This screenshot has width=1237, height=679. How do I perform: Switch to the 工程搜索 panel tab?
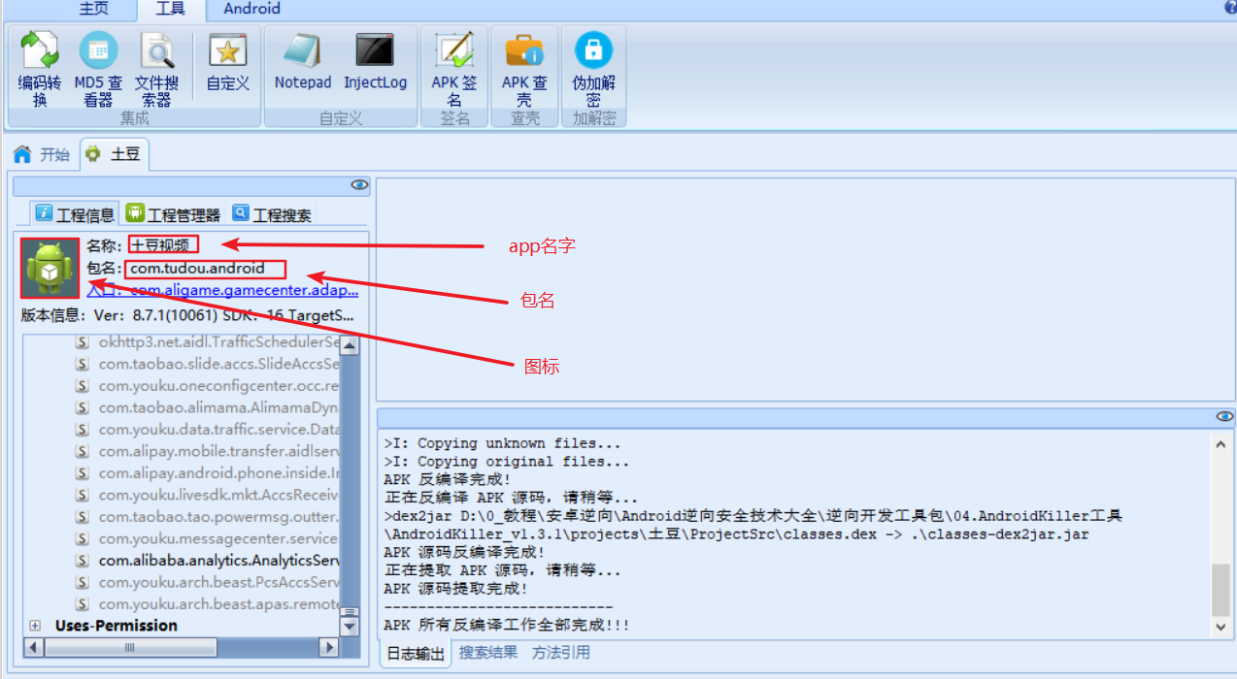click(x=272, y=214)
